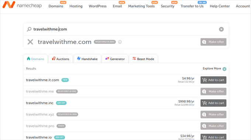Viewport: 251px width, 140px height.
Task: Open the Account menu
Action: [243, 6]
